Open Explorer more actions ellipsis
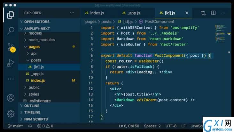This screenshot has height=132, width=234. point(72,13)
